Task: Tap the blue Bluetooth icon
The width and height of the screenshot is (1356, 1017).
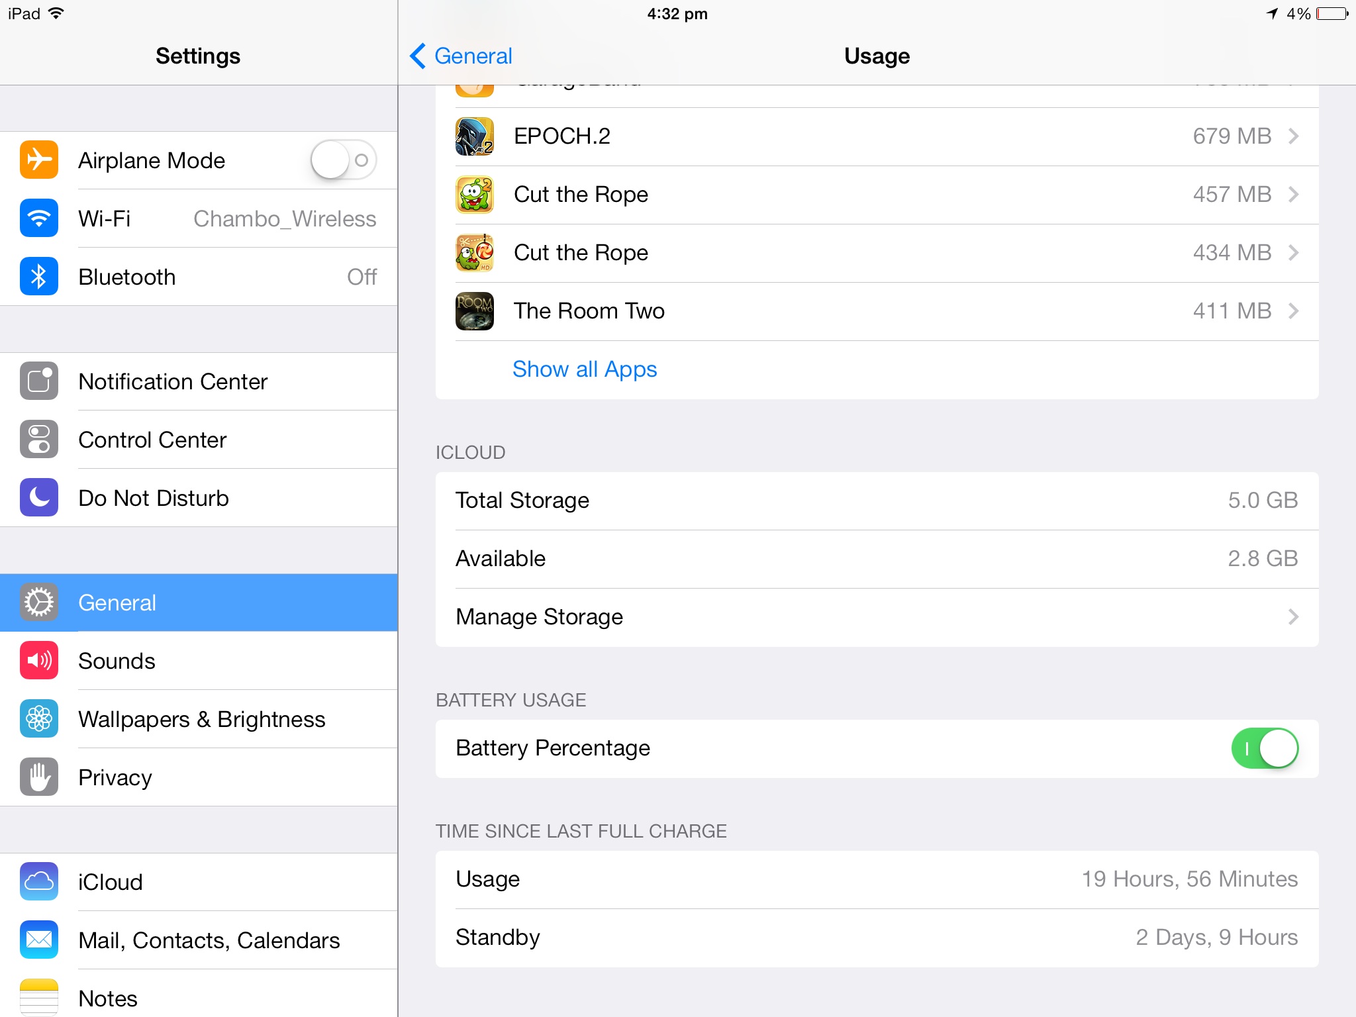Action: (x=39, y=277)
